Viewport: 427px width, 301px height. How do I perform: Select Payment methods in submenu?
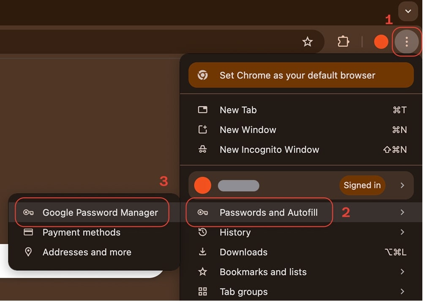[94, 232]
